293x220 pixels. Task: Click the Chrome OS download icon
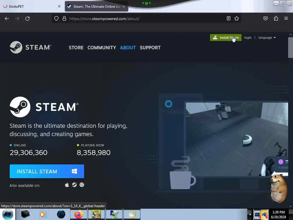tap(82, 185)
